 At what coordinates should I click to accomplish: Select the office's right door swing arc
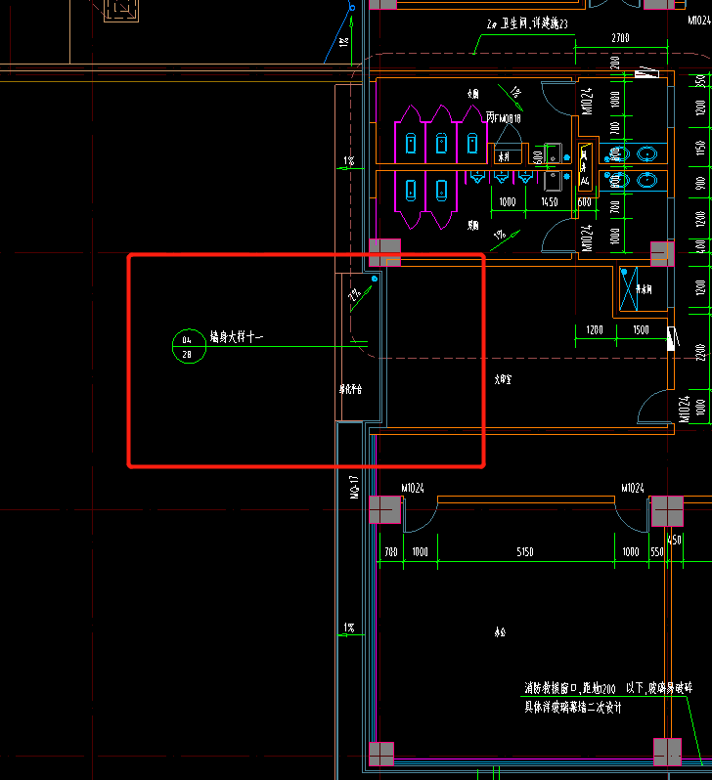(x=632, y=515)
